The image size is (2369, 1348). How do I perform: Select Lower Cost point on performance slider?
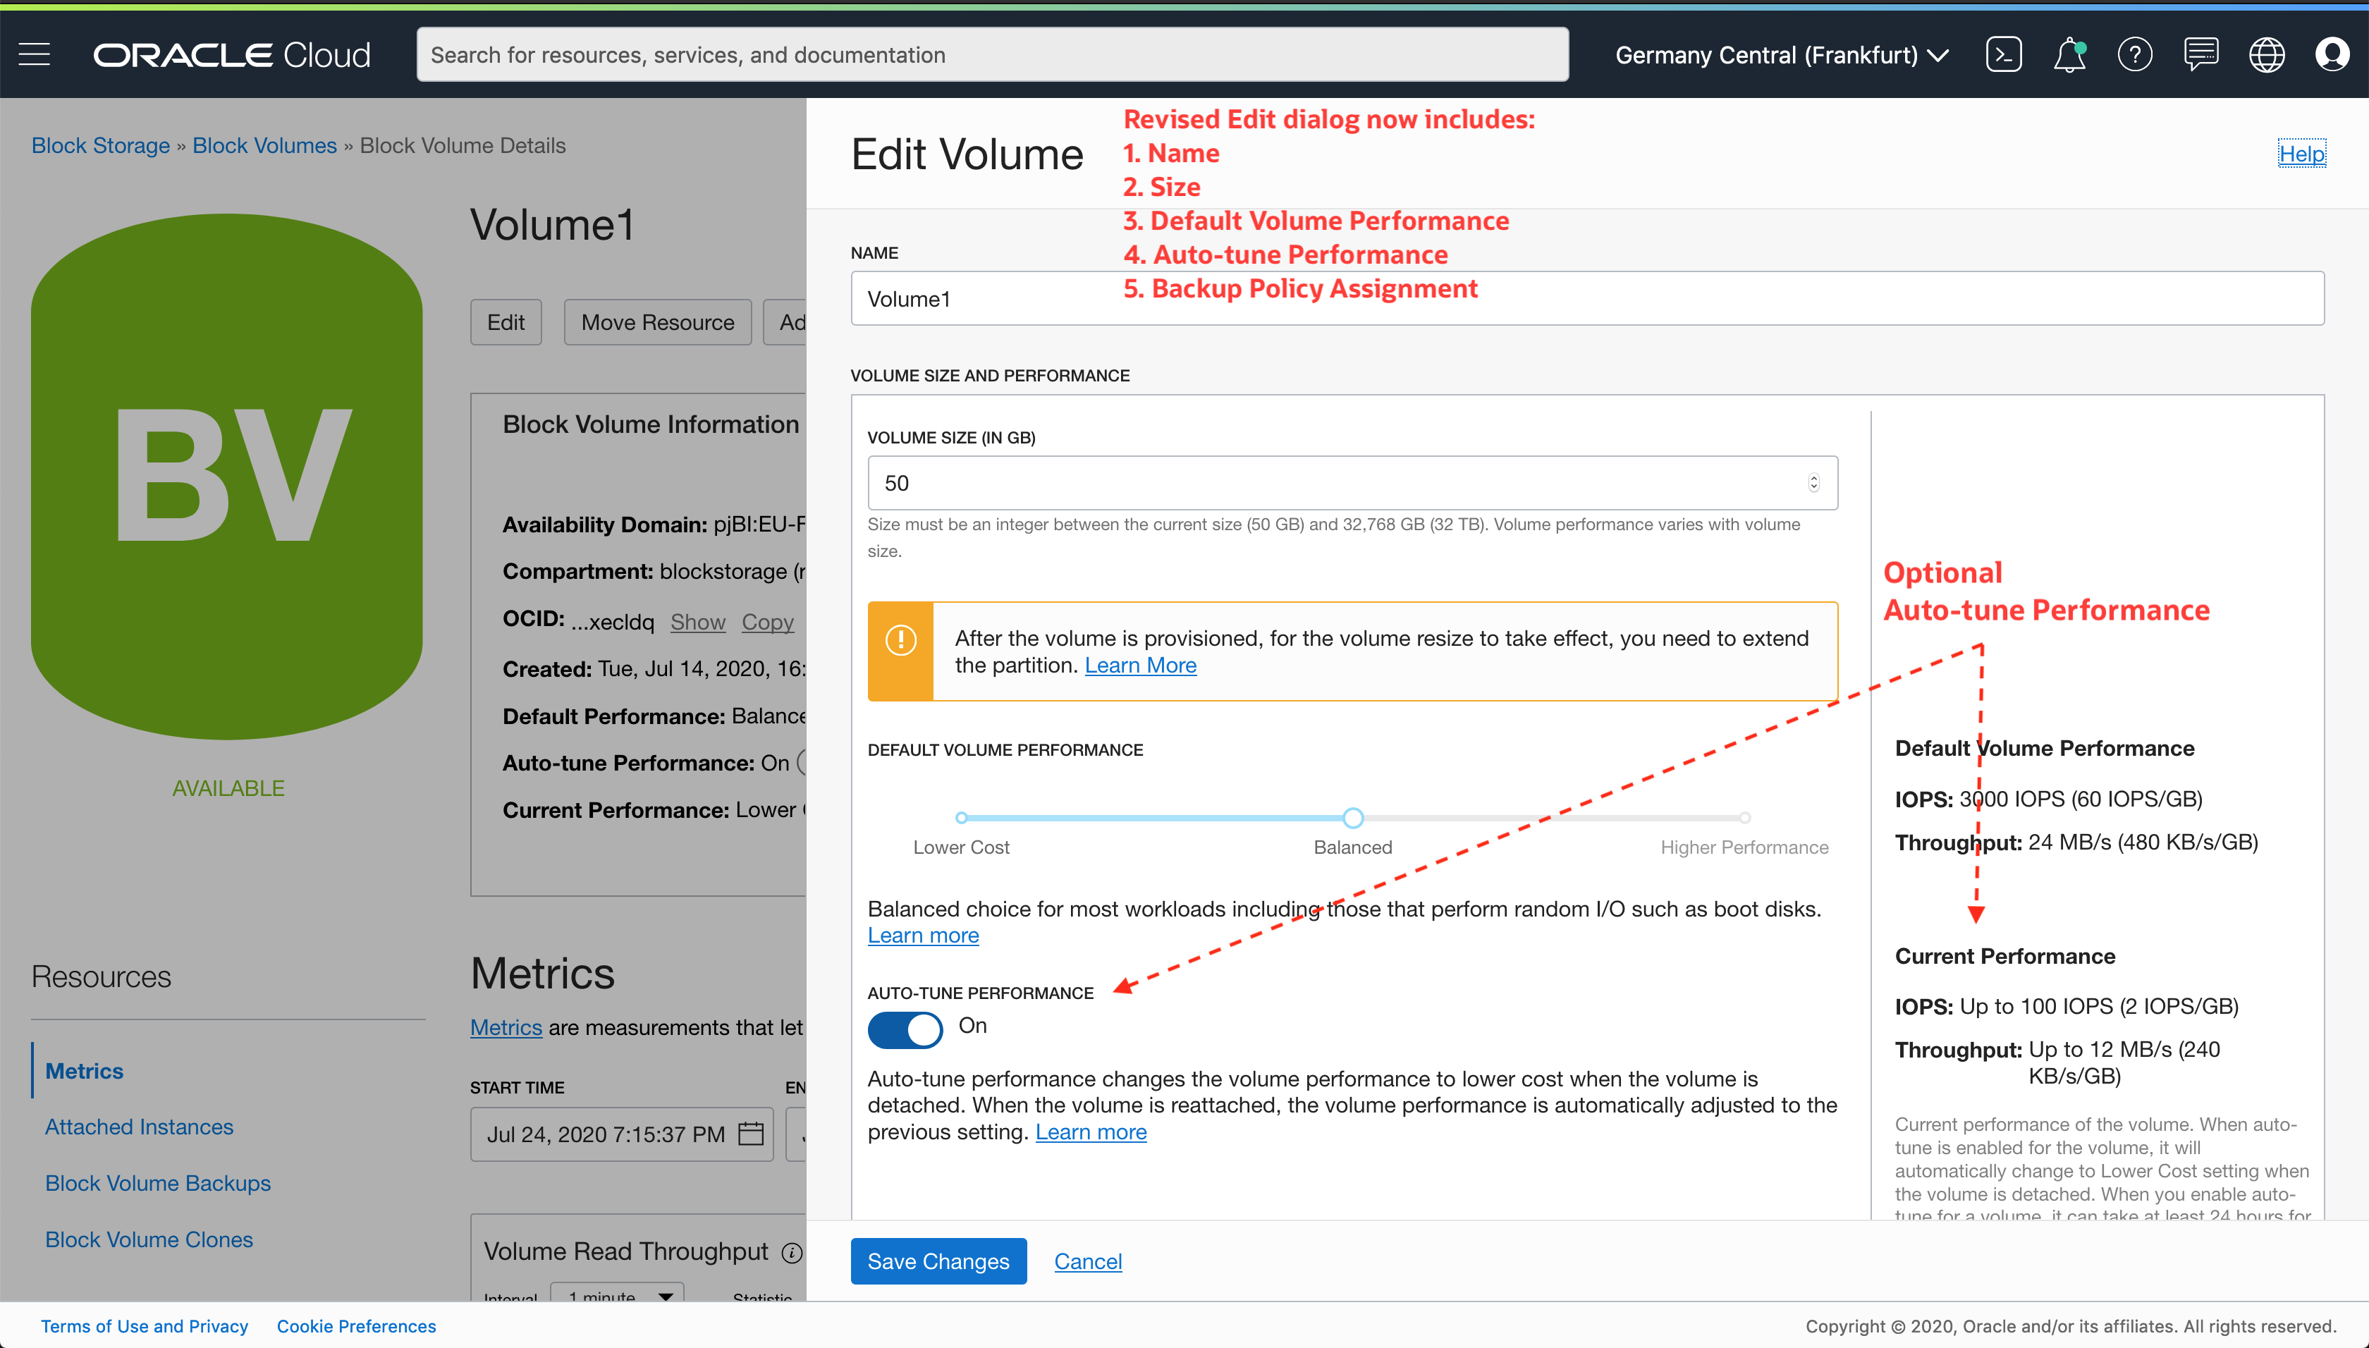[x=961, y=818]
